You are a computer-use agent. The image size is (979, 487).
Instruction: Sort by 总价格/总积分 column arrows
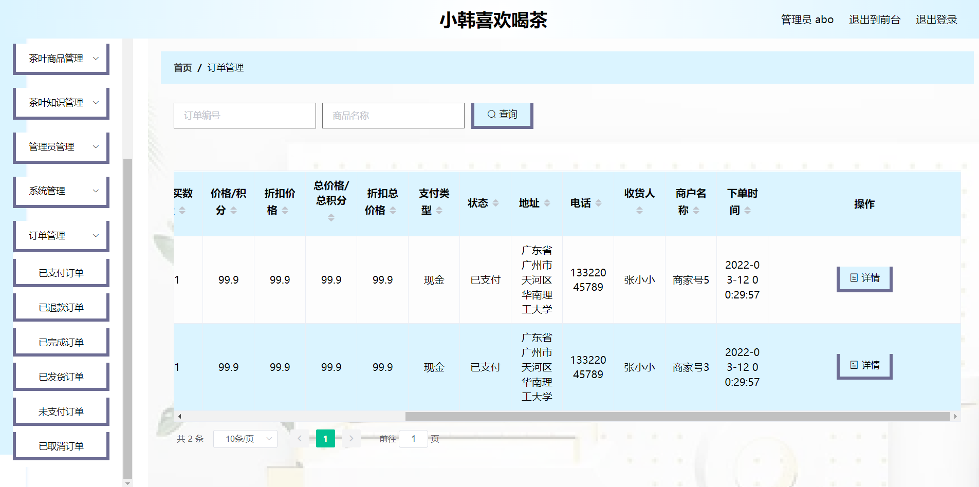(331, 218)
